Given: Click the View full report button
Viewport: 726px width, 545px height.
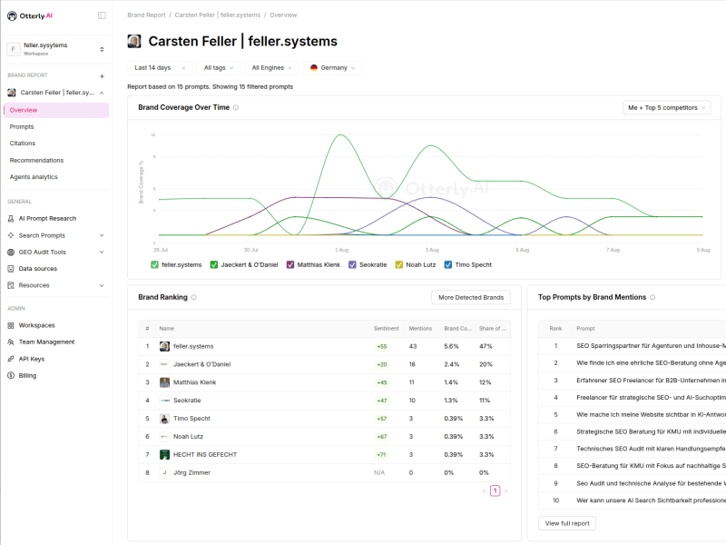Looking at the screenshot, I should [x=567, y=523].
